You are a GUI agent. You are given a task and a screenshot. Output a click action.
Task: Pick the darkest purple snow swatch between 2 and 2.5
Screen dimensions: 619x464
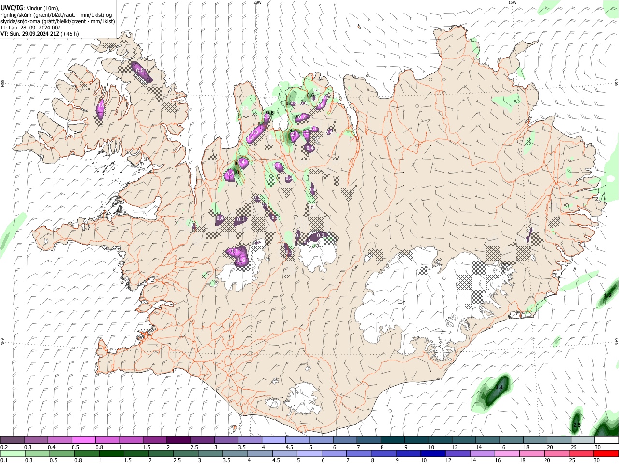pyautogui.click(x=178, y=440)
